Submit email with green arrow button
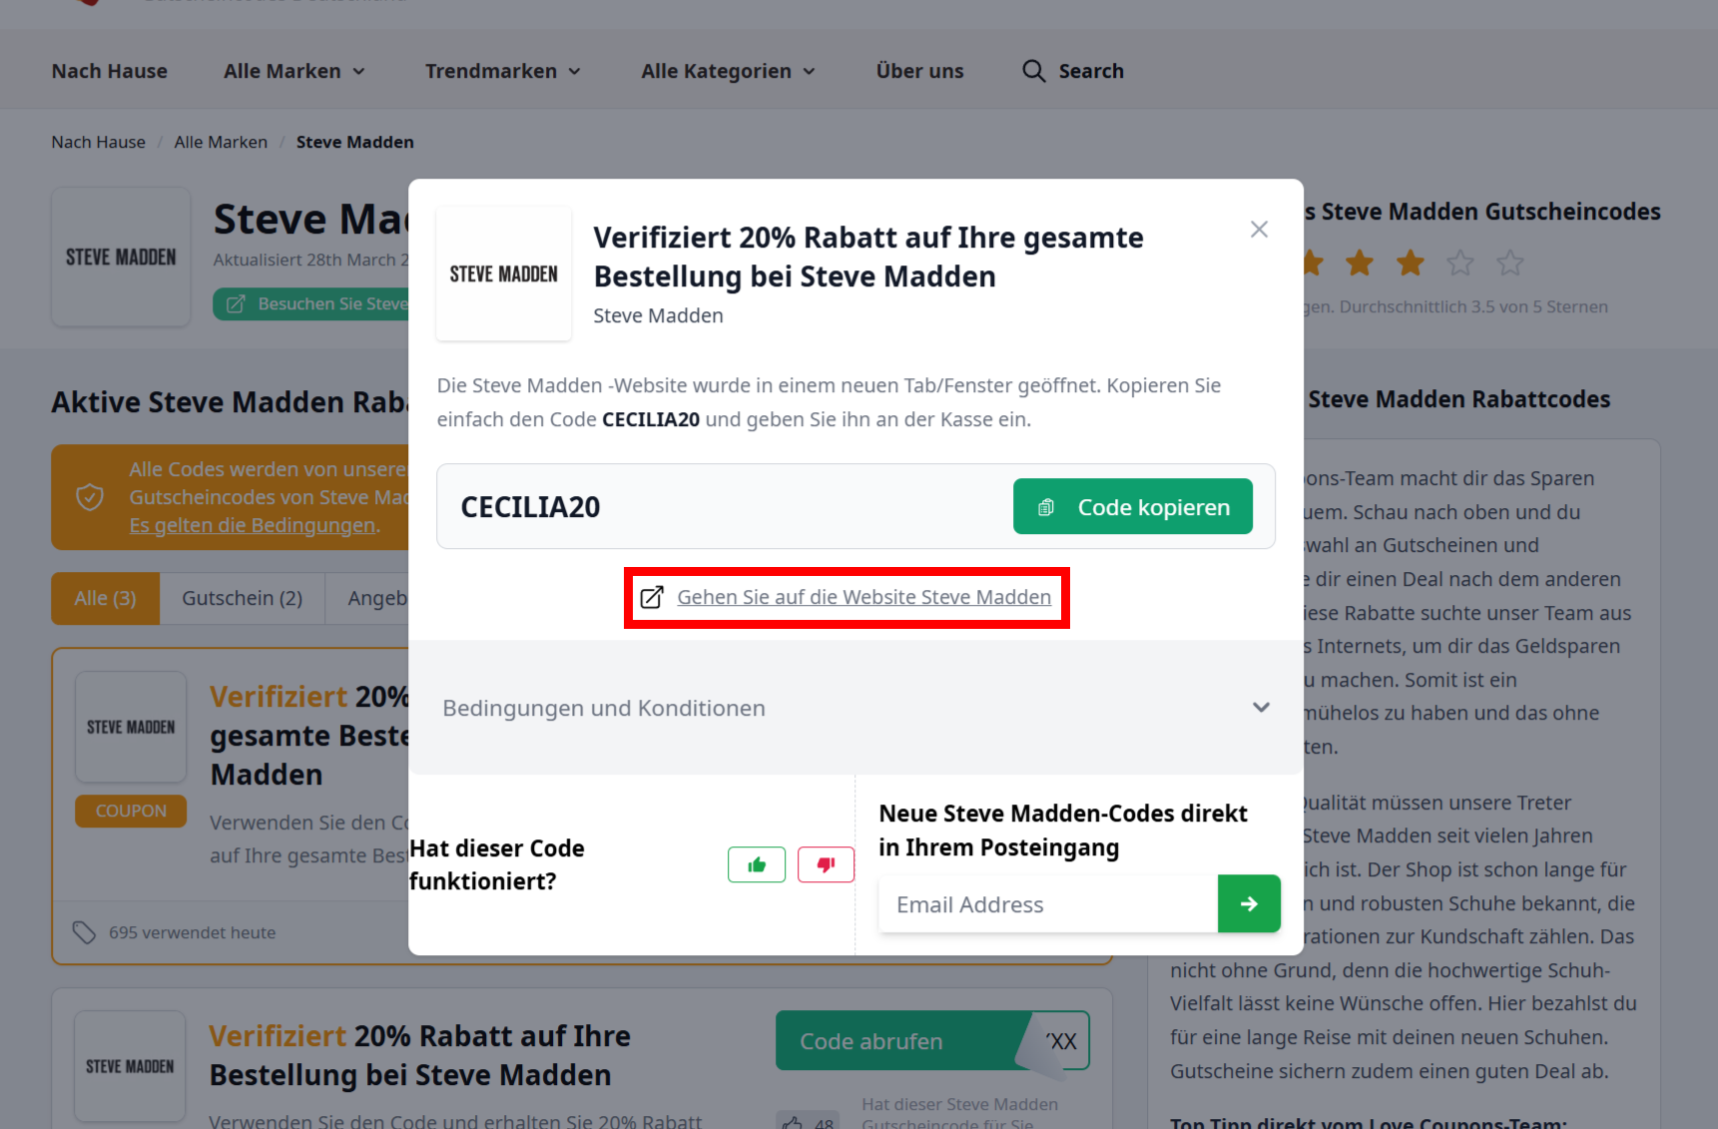 coord(1249,903)
